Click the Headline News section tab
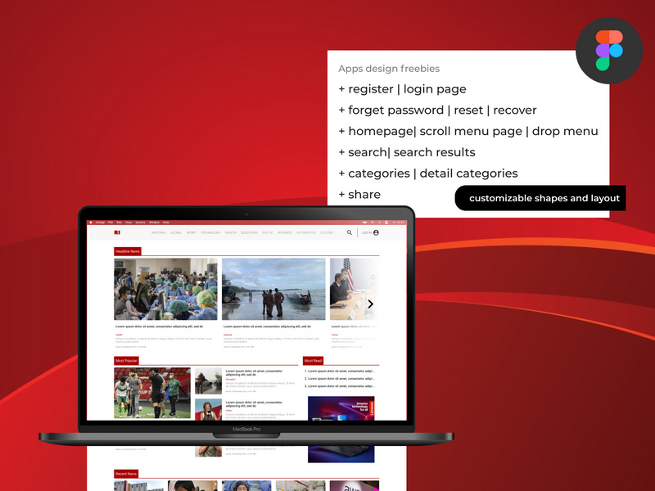655x491 pixels. [128, 251]
